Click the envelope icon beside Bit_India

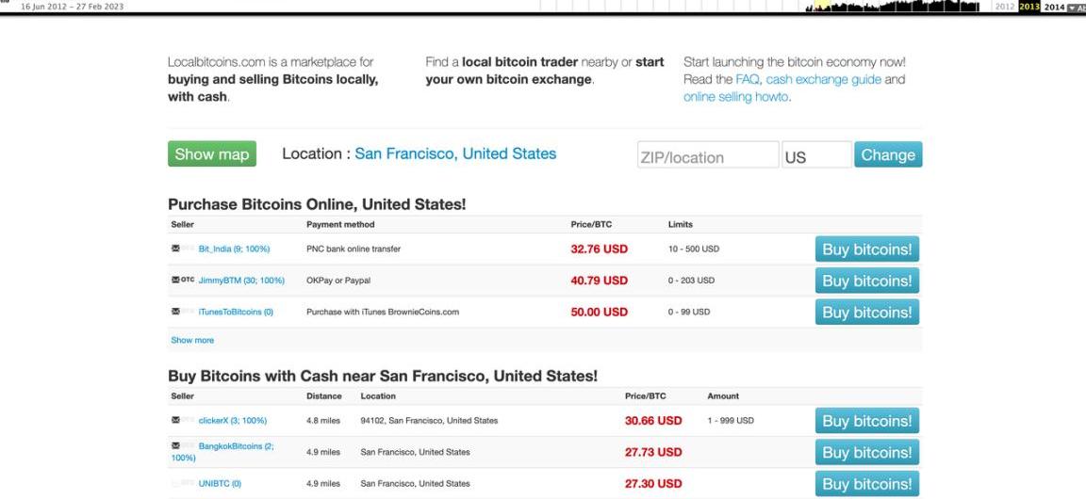point(175,249)
